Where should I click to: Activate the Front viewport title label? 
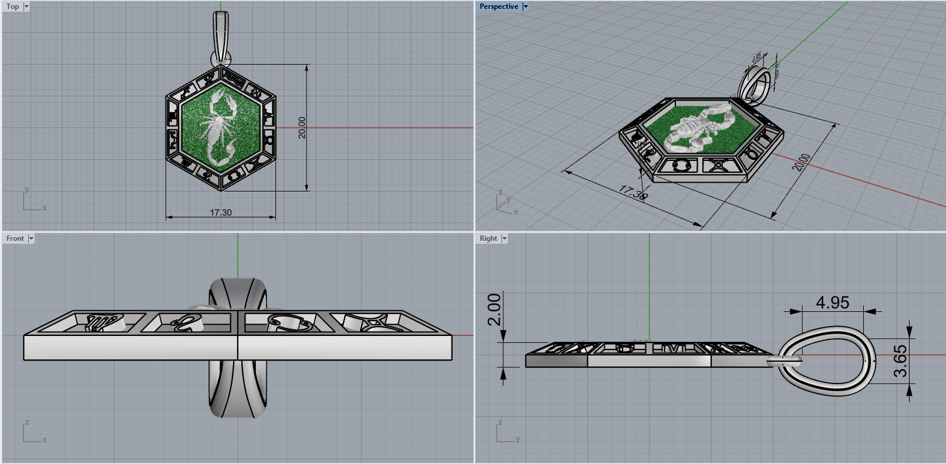[15, 238]
